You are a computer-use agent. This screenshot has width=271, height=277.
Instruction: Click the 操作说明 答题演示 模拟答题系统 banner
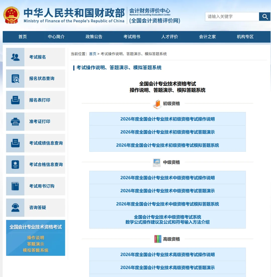(x=36, y=238)
